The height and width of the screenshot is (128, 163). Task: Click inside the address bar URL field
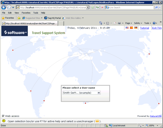tap(53, 8)
